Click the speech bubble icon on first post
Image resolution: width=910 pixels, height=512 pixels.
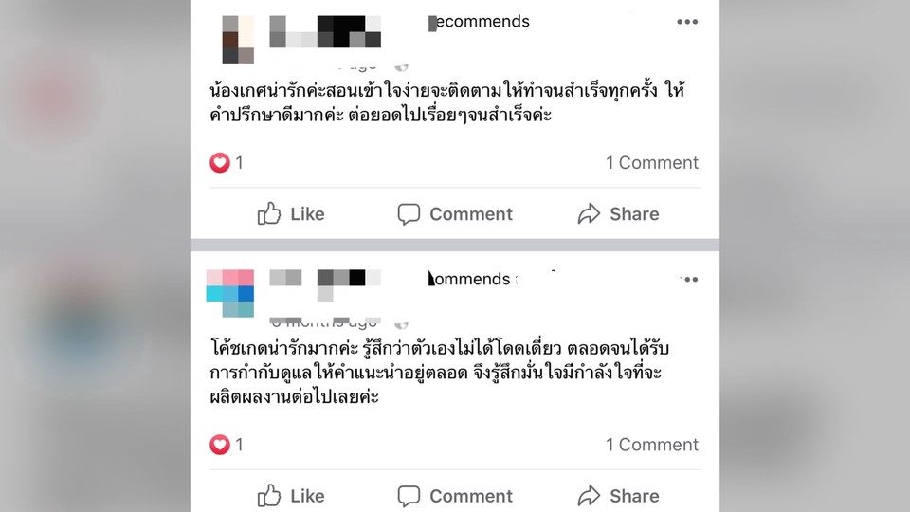(409, 214)
